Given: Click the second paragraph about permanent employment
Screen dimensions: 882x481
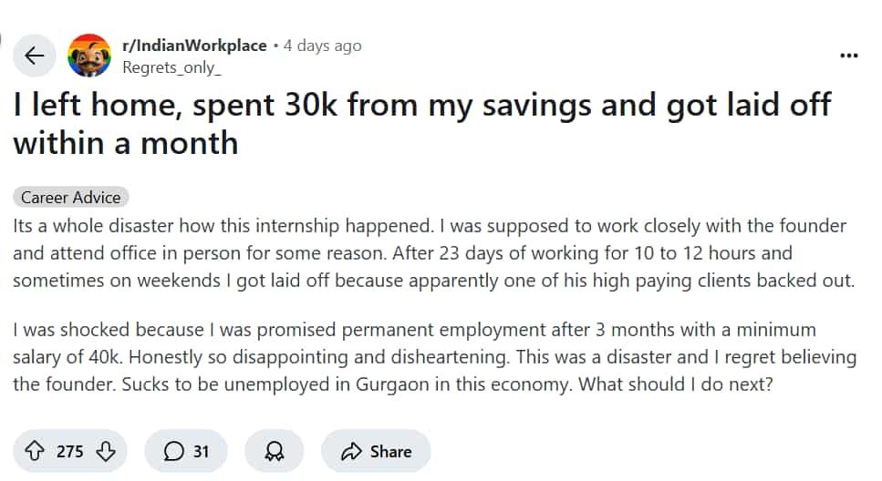Looking at the screenshot, I should point(435,357).
